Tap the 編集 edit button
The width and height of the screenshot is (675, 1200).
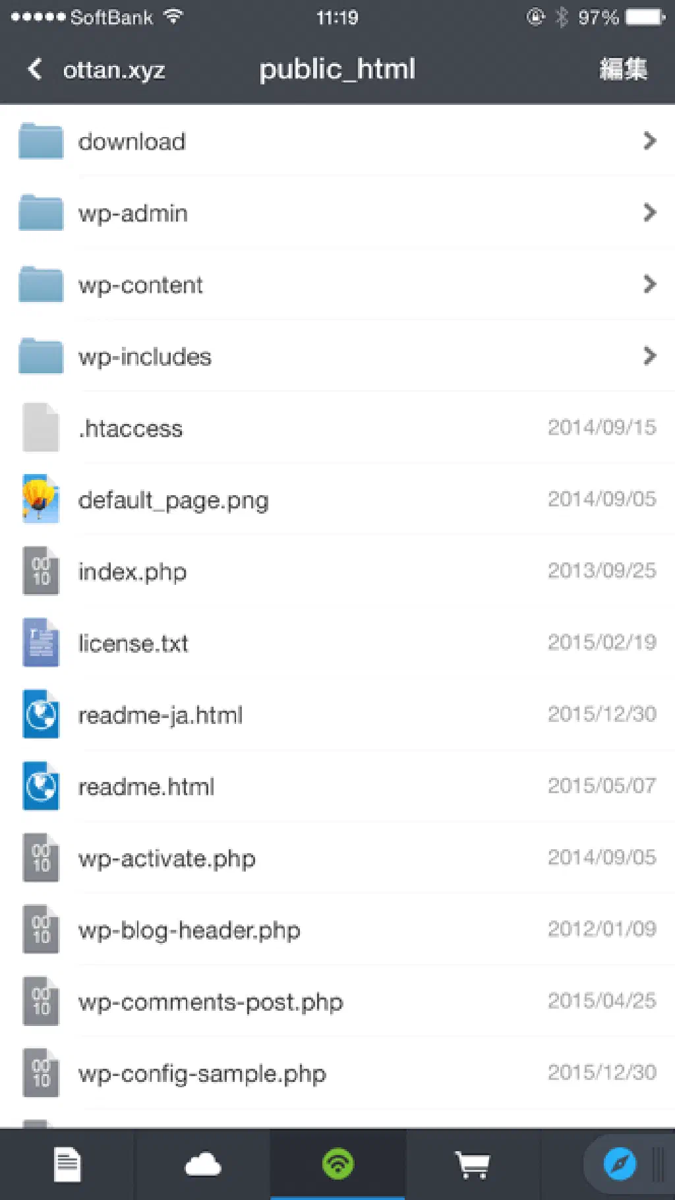click(623, 69)
